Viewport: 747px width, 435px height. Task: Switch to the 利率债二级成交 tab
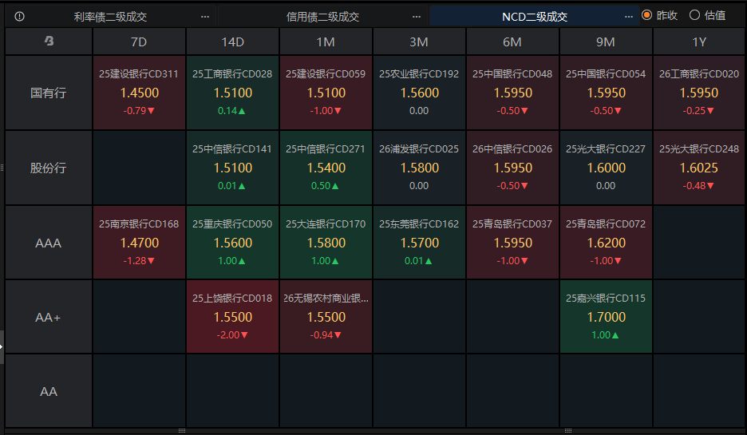(x=110, y=17)
